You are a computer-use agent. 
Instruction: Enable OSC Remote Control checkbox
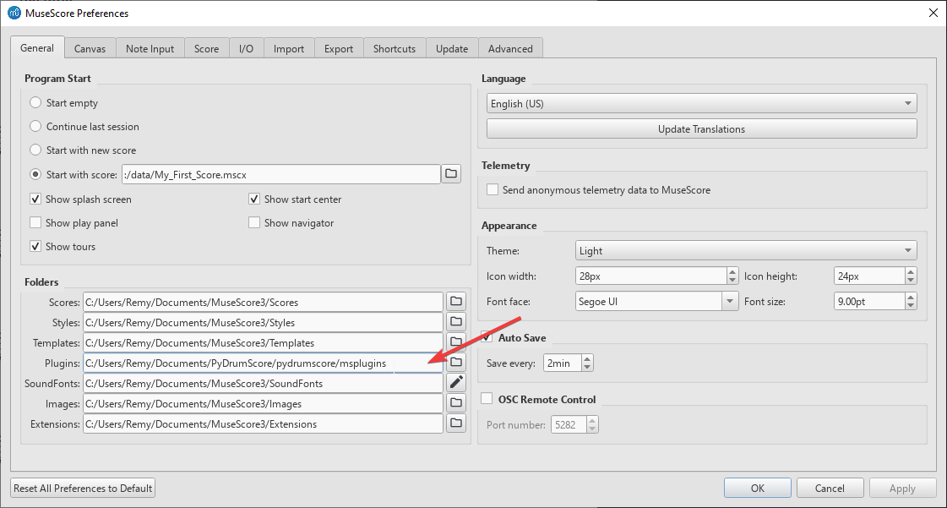[487, 399]
